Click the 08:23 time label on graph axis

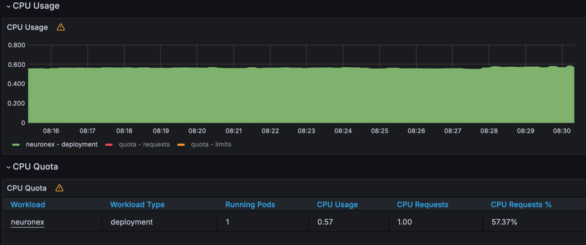[x=306, y=131]
